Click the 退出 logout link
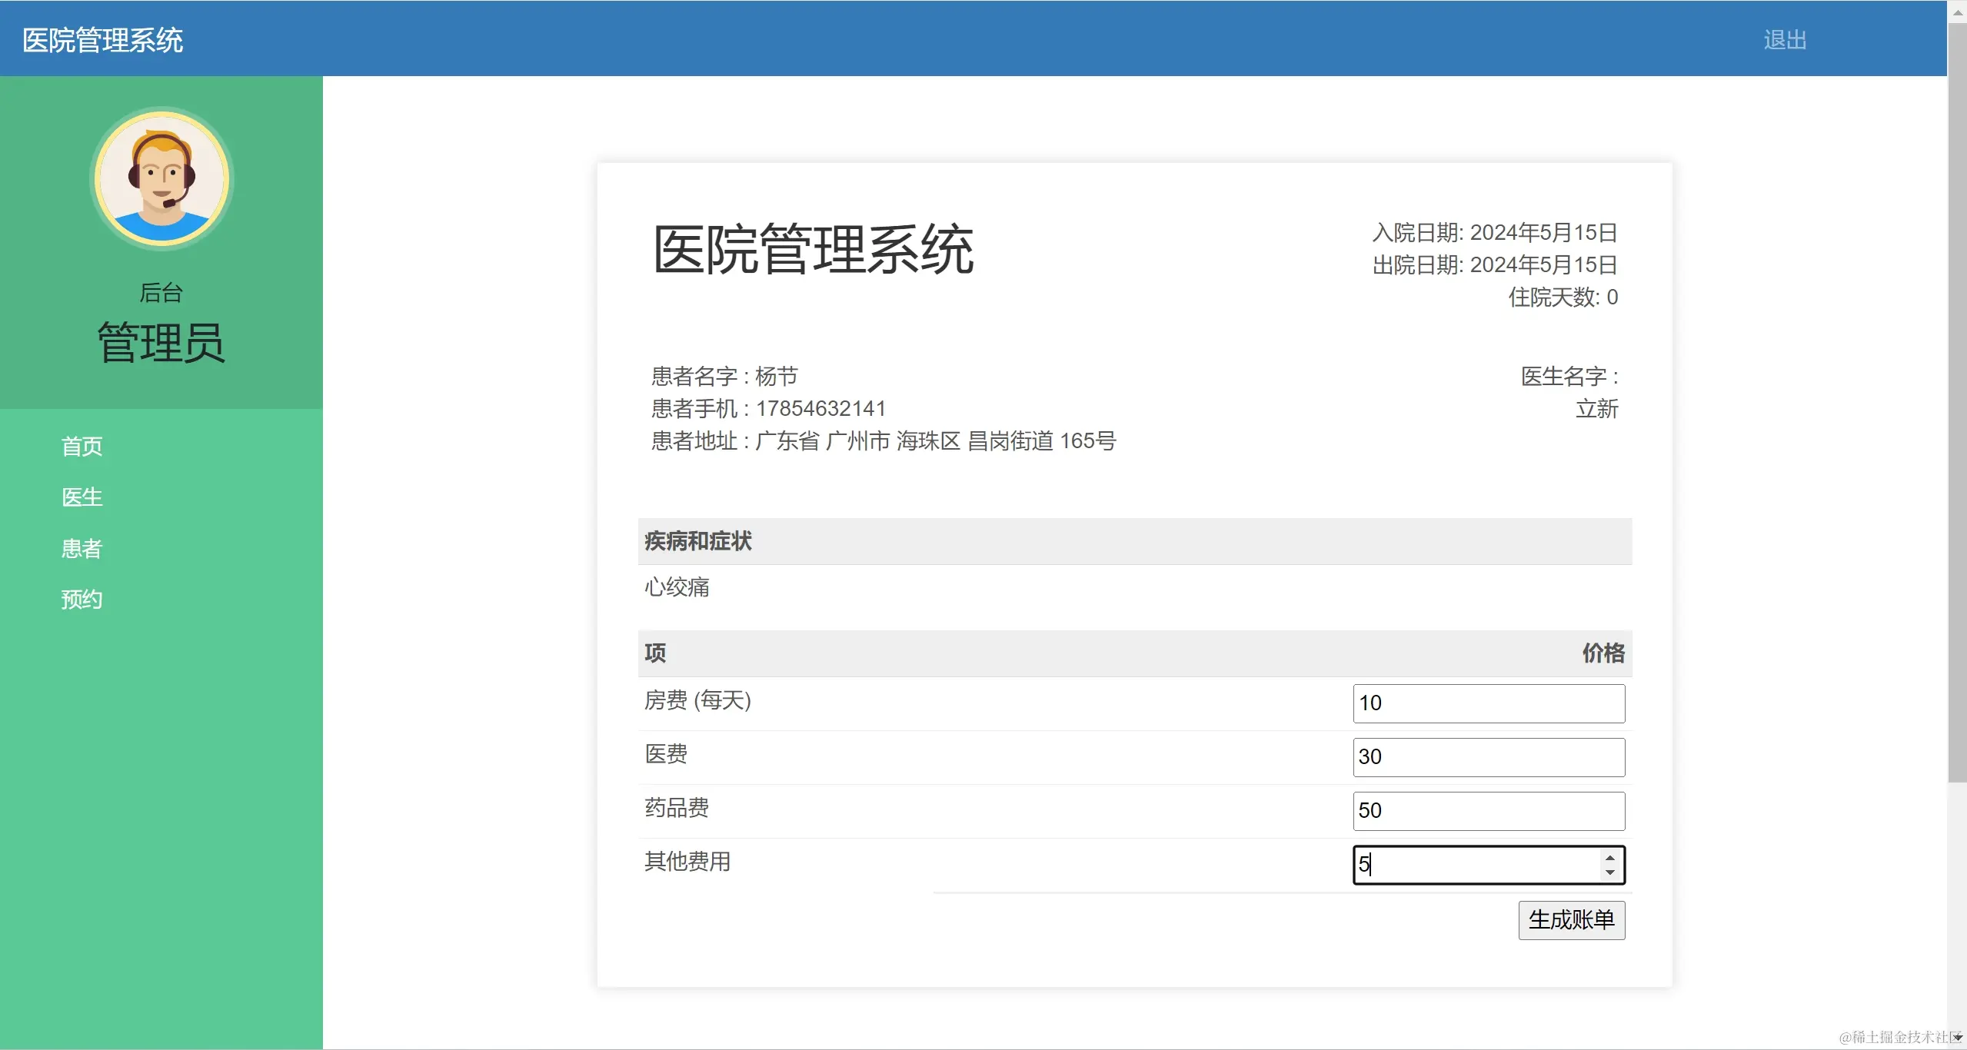1967x1050 pixels. click(x=1785, y=40)
